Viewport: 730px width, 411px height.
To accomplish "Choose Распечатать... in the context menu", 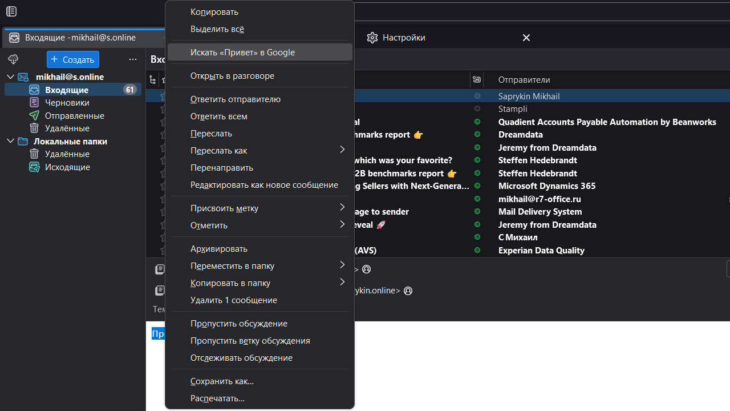I will [x=259, y=398].
